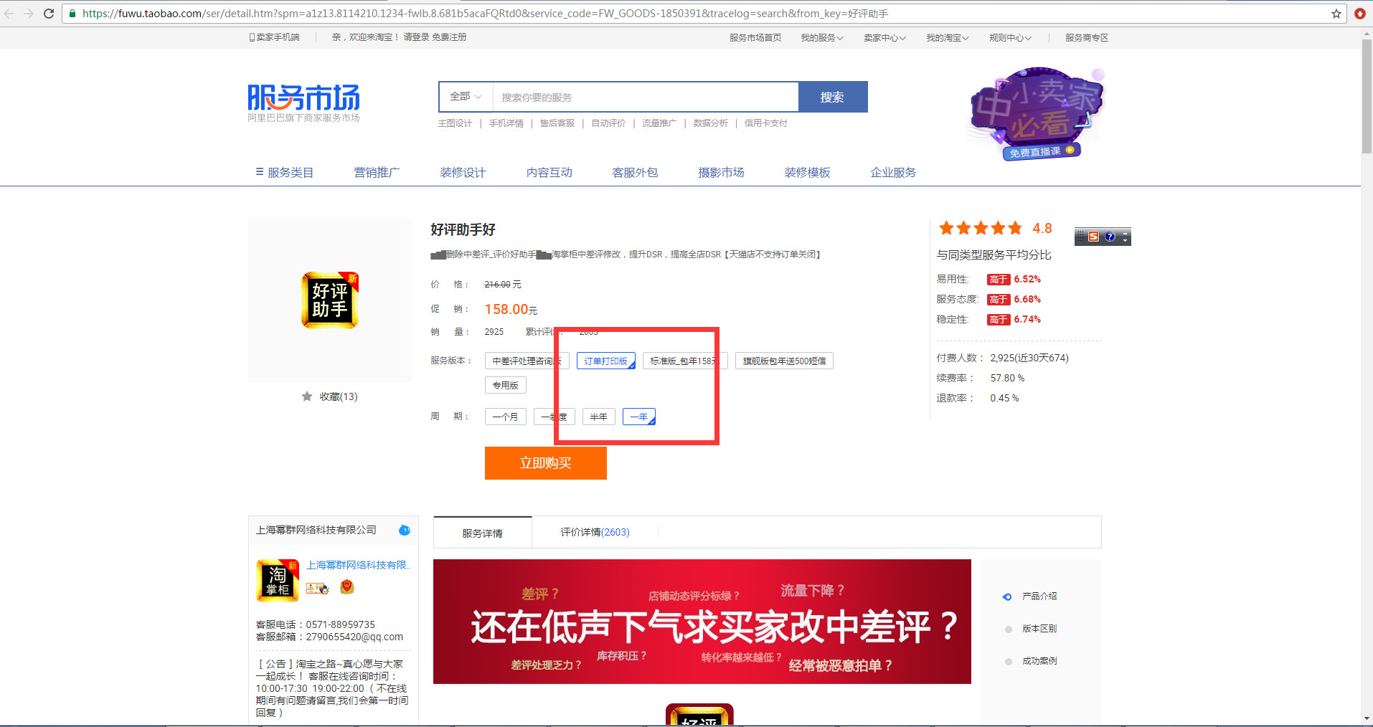
Task: Select the 一个月 billing period
Action: tap(505, 417)
